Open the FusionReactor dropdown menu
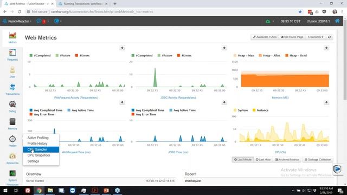Screen dimensions: 347x195 point(17,21)
